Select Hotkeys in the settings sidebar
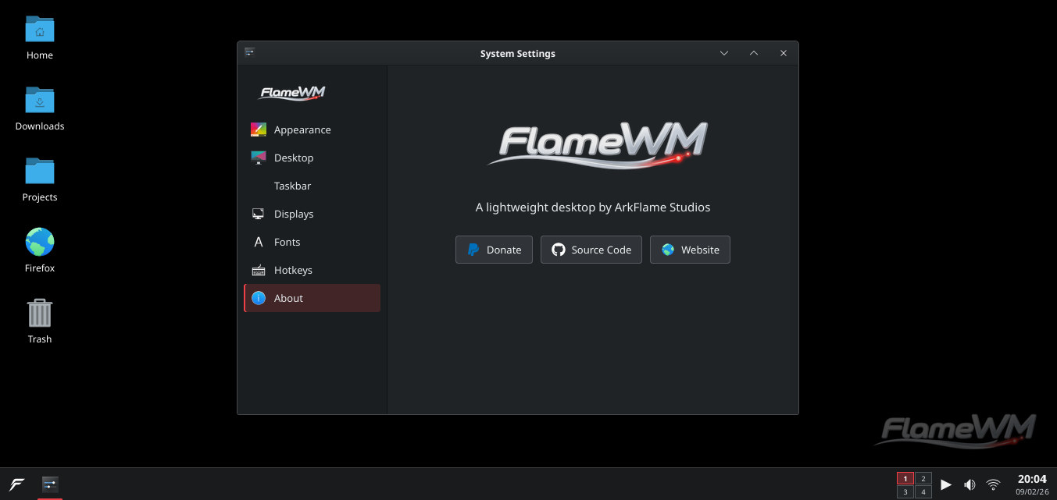 click(x=312, y=270)
